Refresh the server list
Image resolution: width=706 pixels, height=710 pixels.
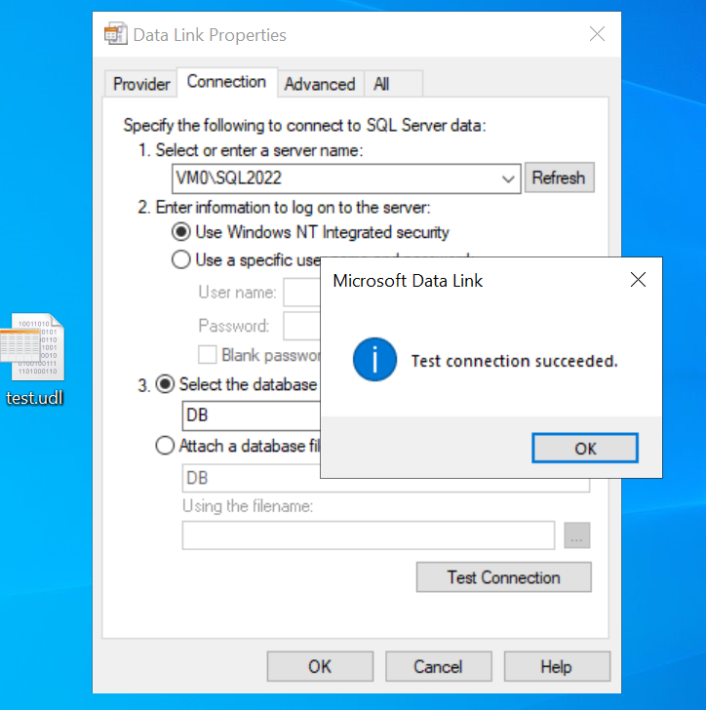pyautogui.click(x=560, y=177)
